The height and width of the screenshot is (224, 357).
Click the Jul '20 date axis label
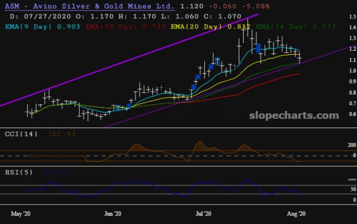204,213
